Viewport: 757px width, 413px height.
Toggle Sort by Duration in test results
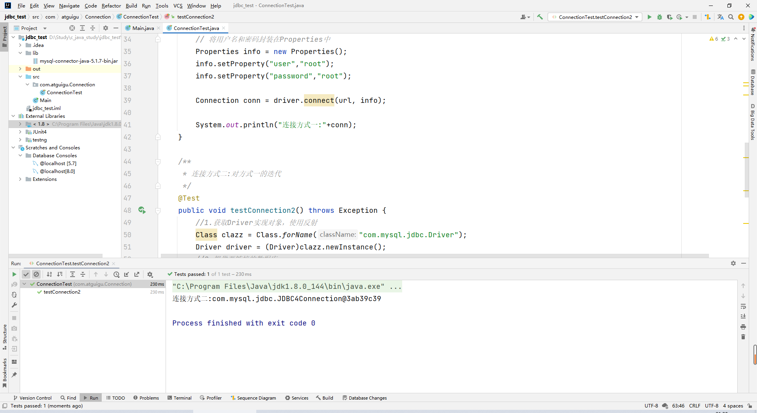click(60, 274)
